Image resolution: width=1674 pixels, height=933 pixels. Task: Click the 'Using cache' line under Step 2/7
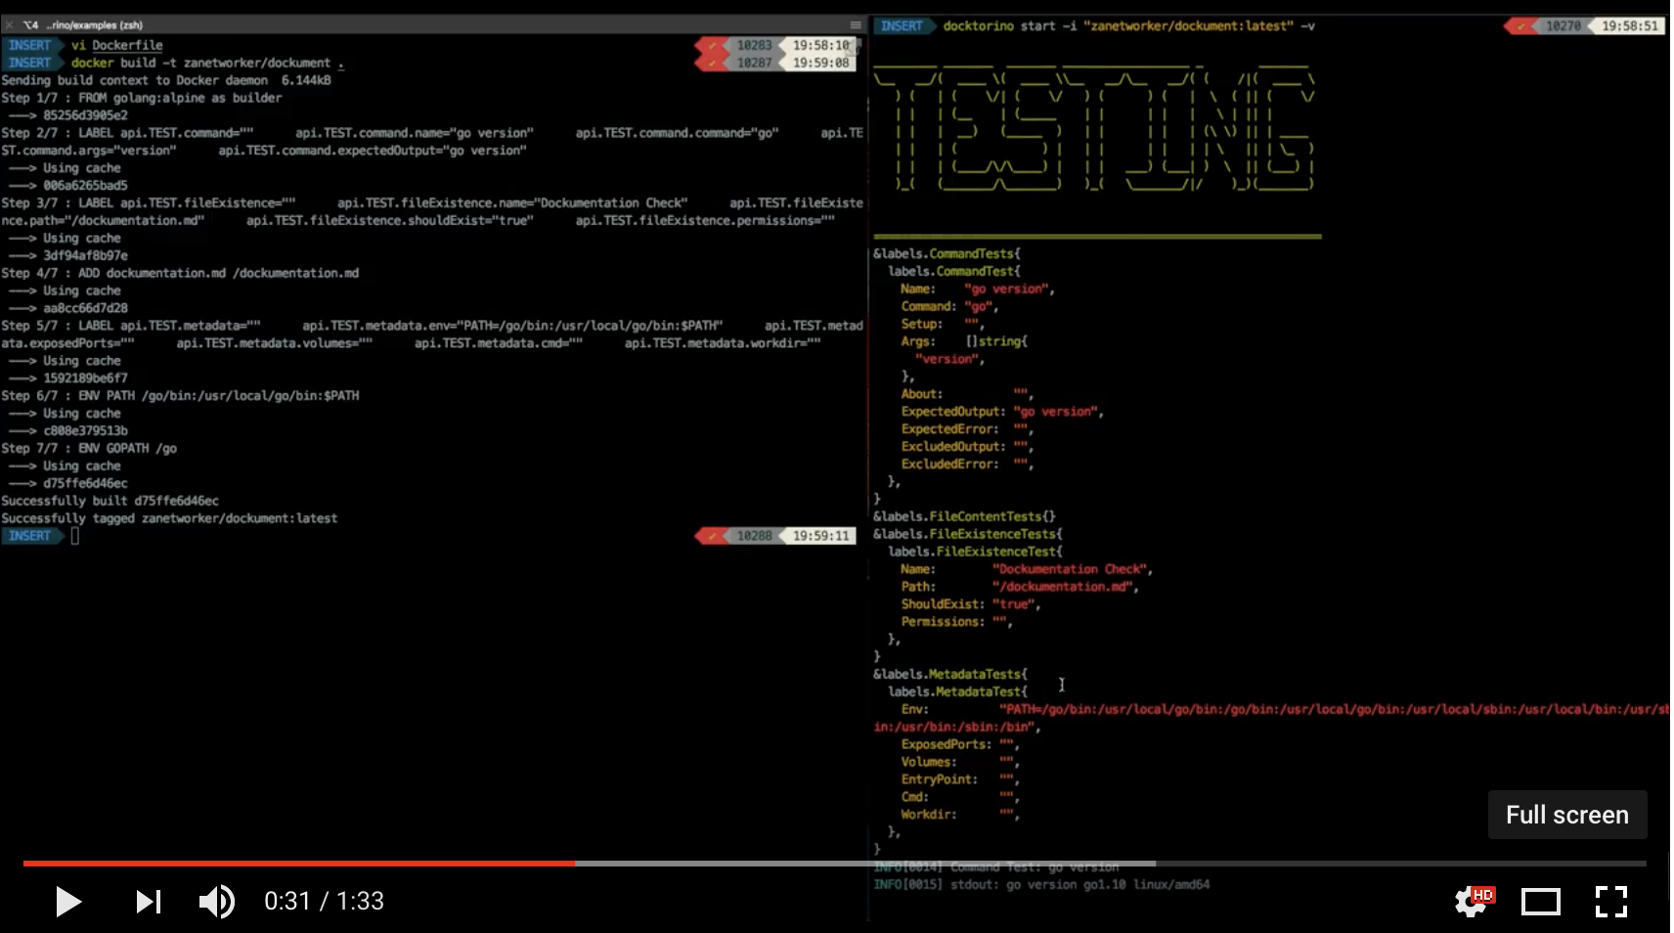pyautogui.click(x=65, y=168)
